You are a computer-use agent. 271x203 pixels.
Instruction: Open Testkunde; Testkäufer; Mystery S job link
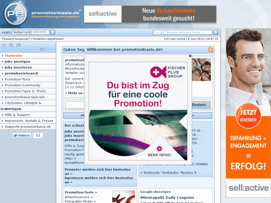coord(170,172)
